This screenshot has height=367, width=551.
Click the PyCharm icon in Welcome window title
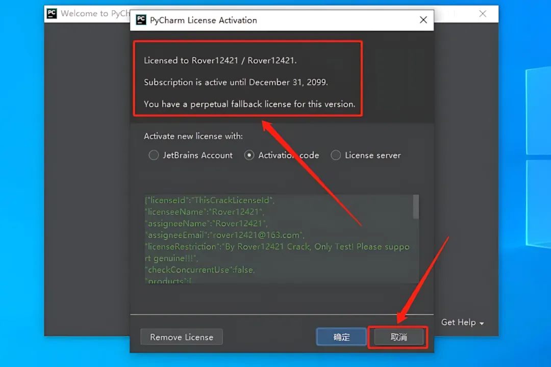[52, 13]
